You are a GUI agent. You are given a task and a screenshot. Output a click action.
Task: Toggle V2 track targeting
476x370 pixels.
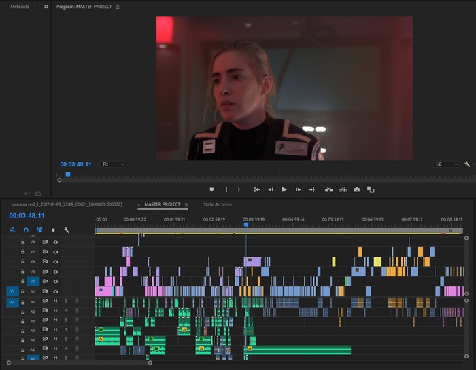[x=33, y=282]
